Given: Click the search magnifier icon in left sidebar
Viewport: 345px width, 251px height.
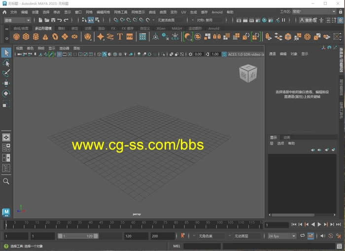Looking at the screenshot, I should 6,181.
